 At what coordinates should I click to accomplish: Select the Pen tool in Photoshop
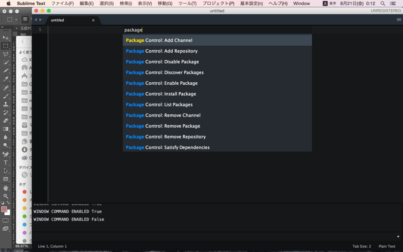point(6,154)
